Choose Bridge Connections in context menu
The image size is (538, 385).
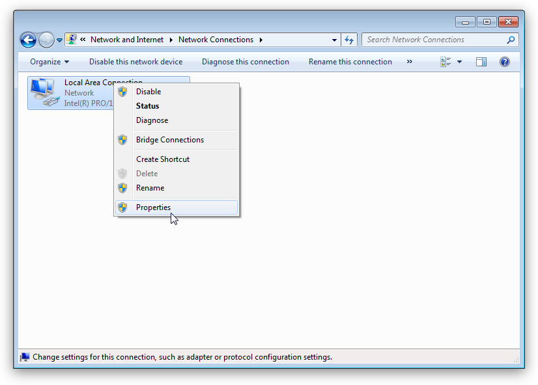click(x=177, y=140)
